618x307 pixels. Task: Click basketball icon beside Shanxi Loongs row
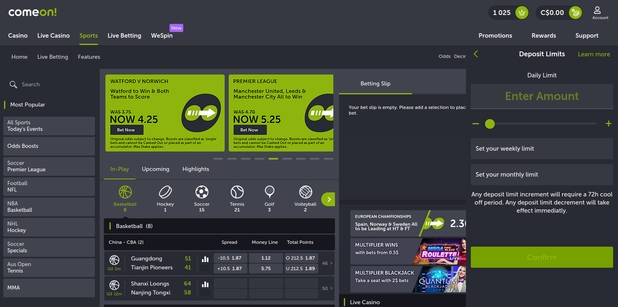click(x=114, y=285)
